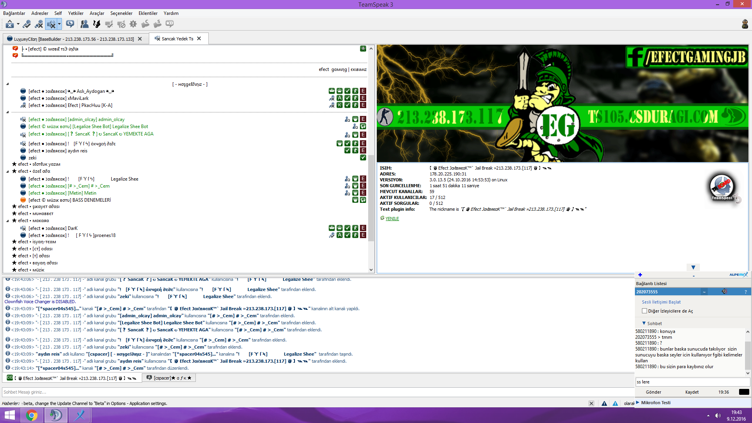752x423 pixels.
Task: Open the Eklentiler menu
Action: pos(148,13)
